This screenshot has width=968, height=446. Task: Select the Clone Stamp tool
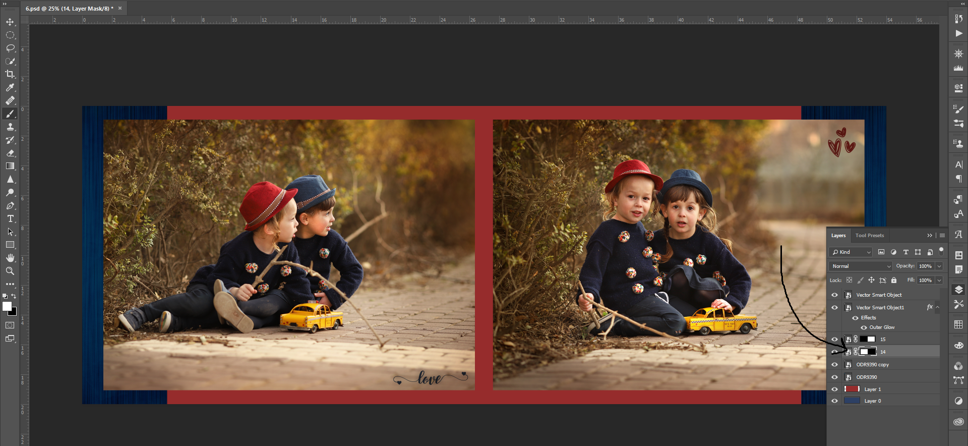pyautogui.click(x=10, y=127)
